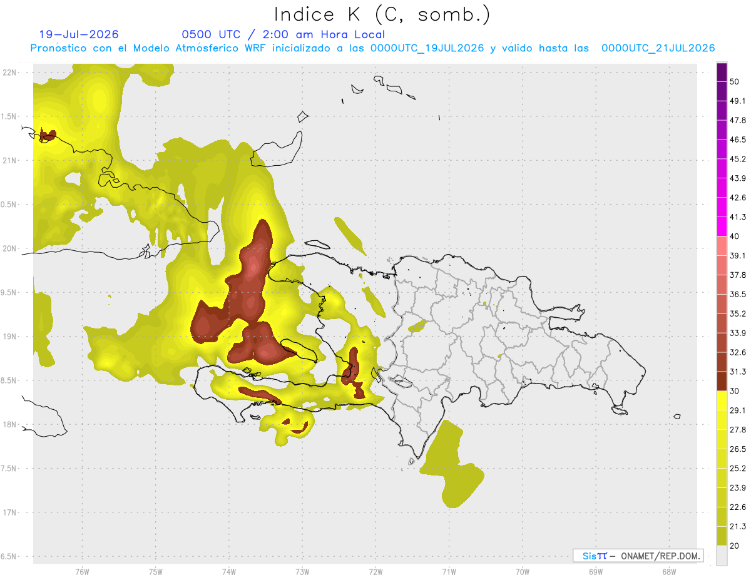Image resolution: width=751 pixels, height=580 pixels.
Task: Click the color scale label "23.9"
Action: coord(738,487)
